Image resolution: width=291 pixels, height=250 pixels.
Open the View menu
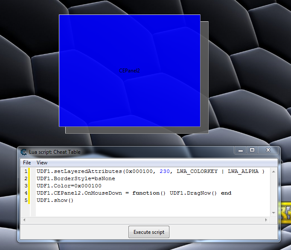pos(42,163)
